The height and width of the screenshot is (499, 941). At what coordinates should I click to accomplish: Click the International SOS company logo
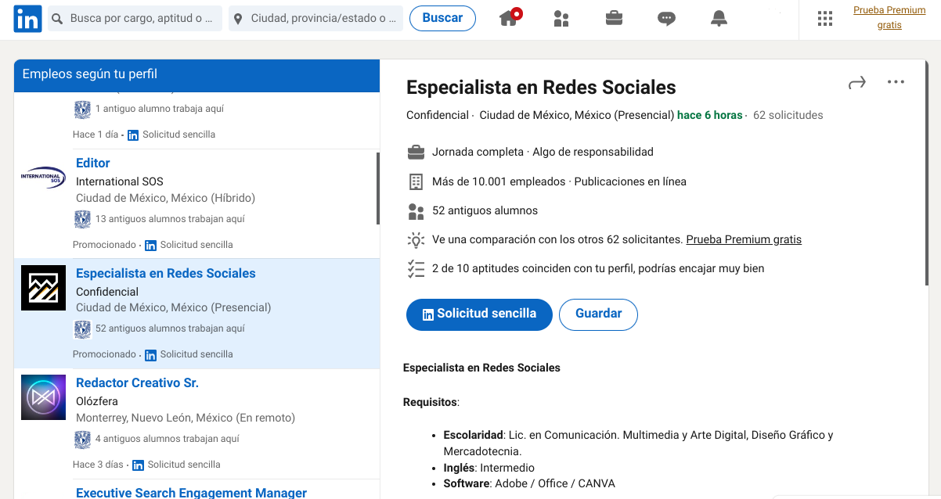(43, 179)
